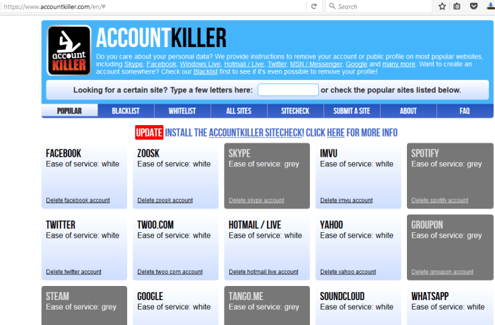Open the bookmarks list icon
Viewport: 495px width, 325px height.
coord(457,6)
